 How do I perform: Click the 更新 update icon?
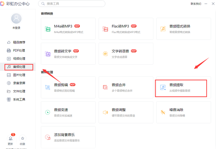point(10,139)
